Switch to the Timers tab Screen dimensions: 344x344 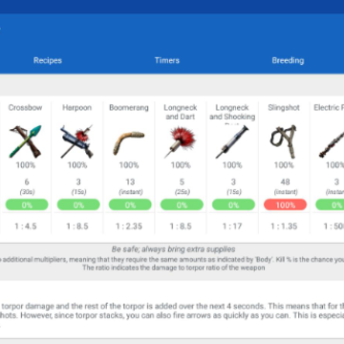point(167,60)
